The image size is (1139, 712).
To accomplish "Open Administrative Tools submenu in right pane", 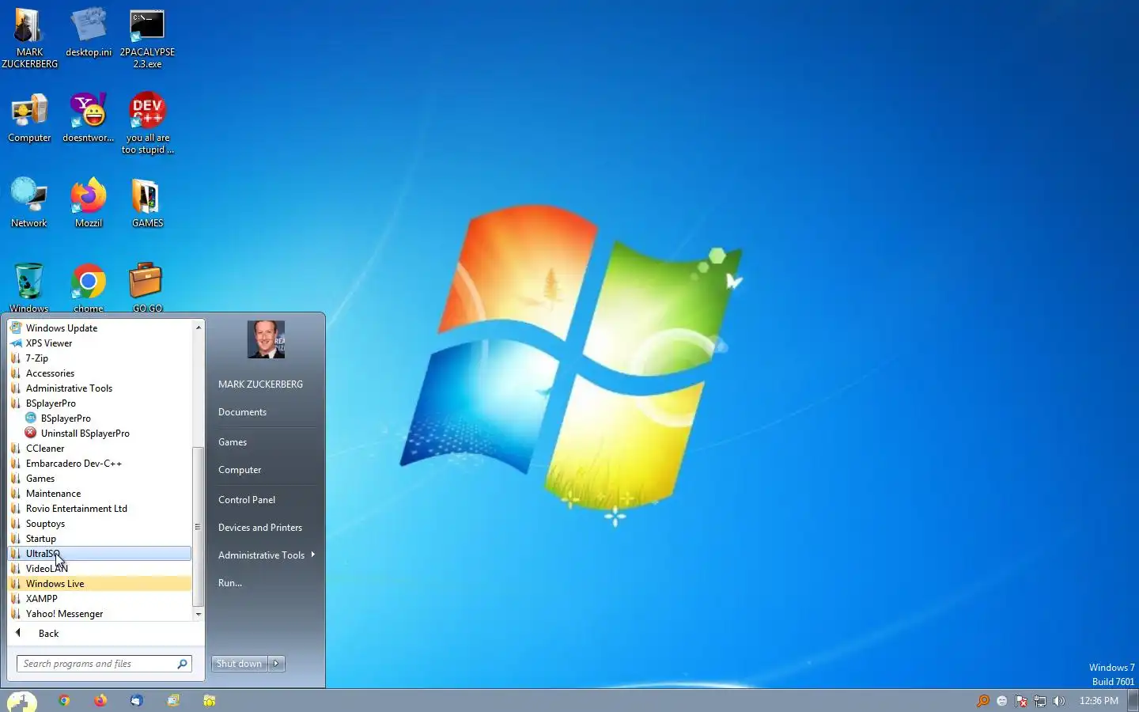I will tap(266, 555).
